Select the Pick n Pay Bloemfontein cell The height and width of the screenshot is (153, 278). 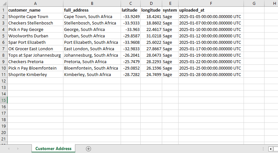[35, 68]
